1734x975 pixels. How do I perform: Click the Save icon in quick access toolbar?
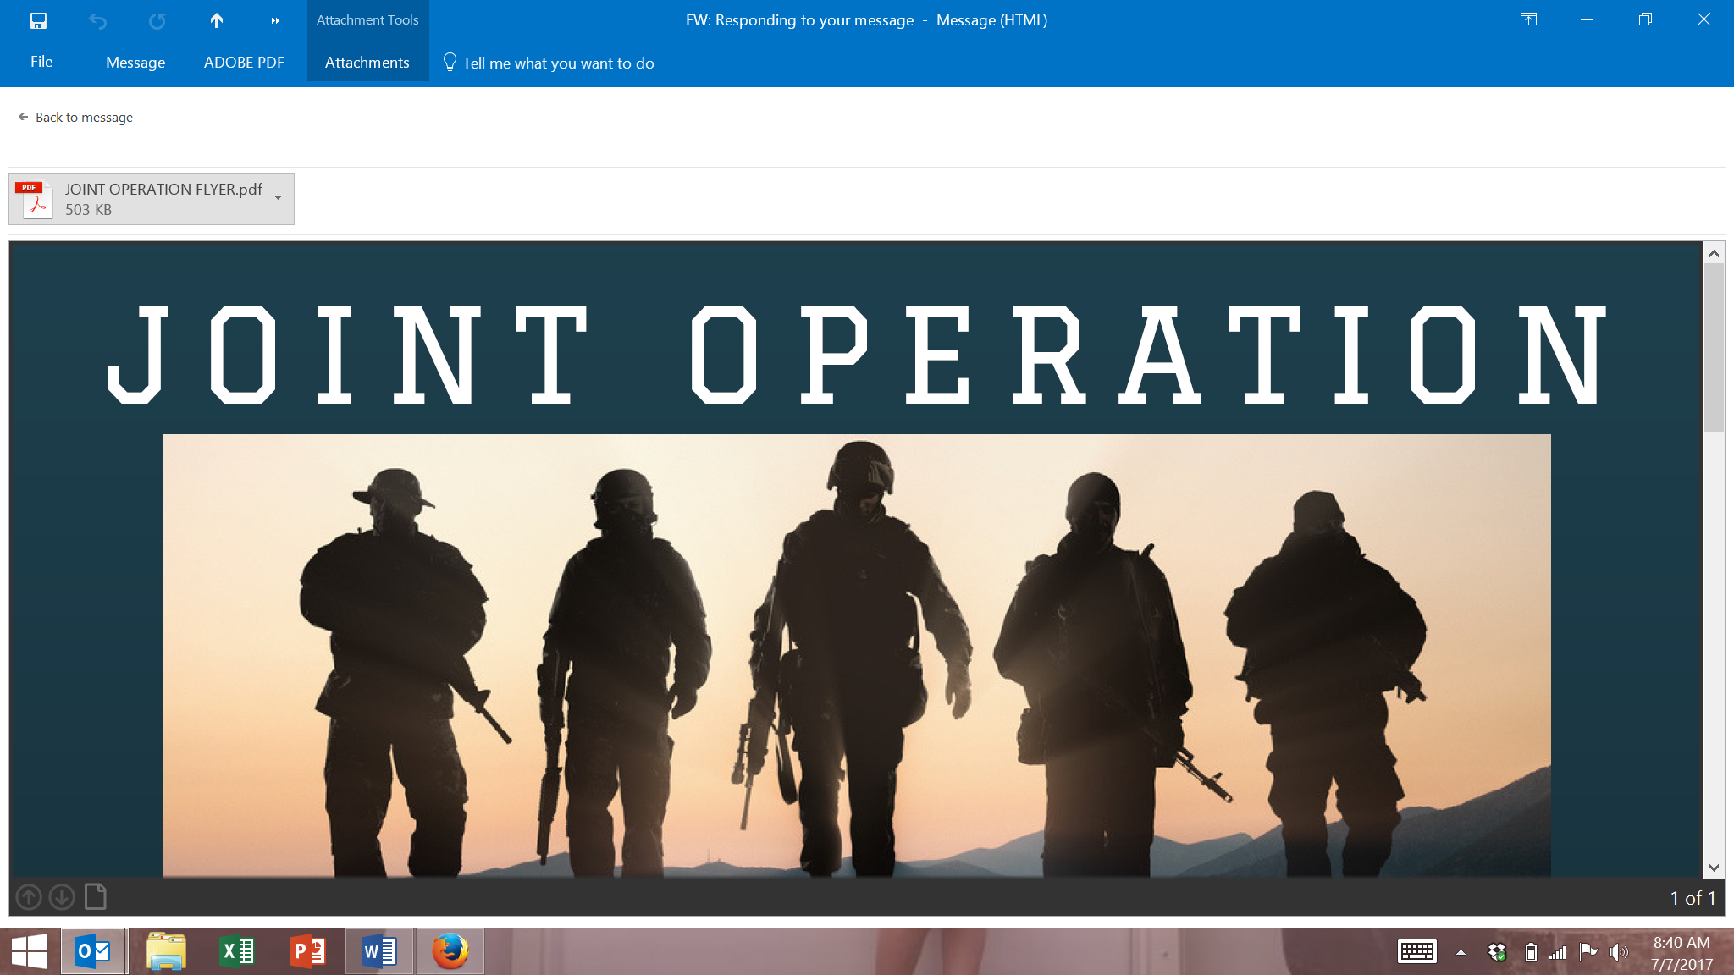point(38,20)
